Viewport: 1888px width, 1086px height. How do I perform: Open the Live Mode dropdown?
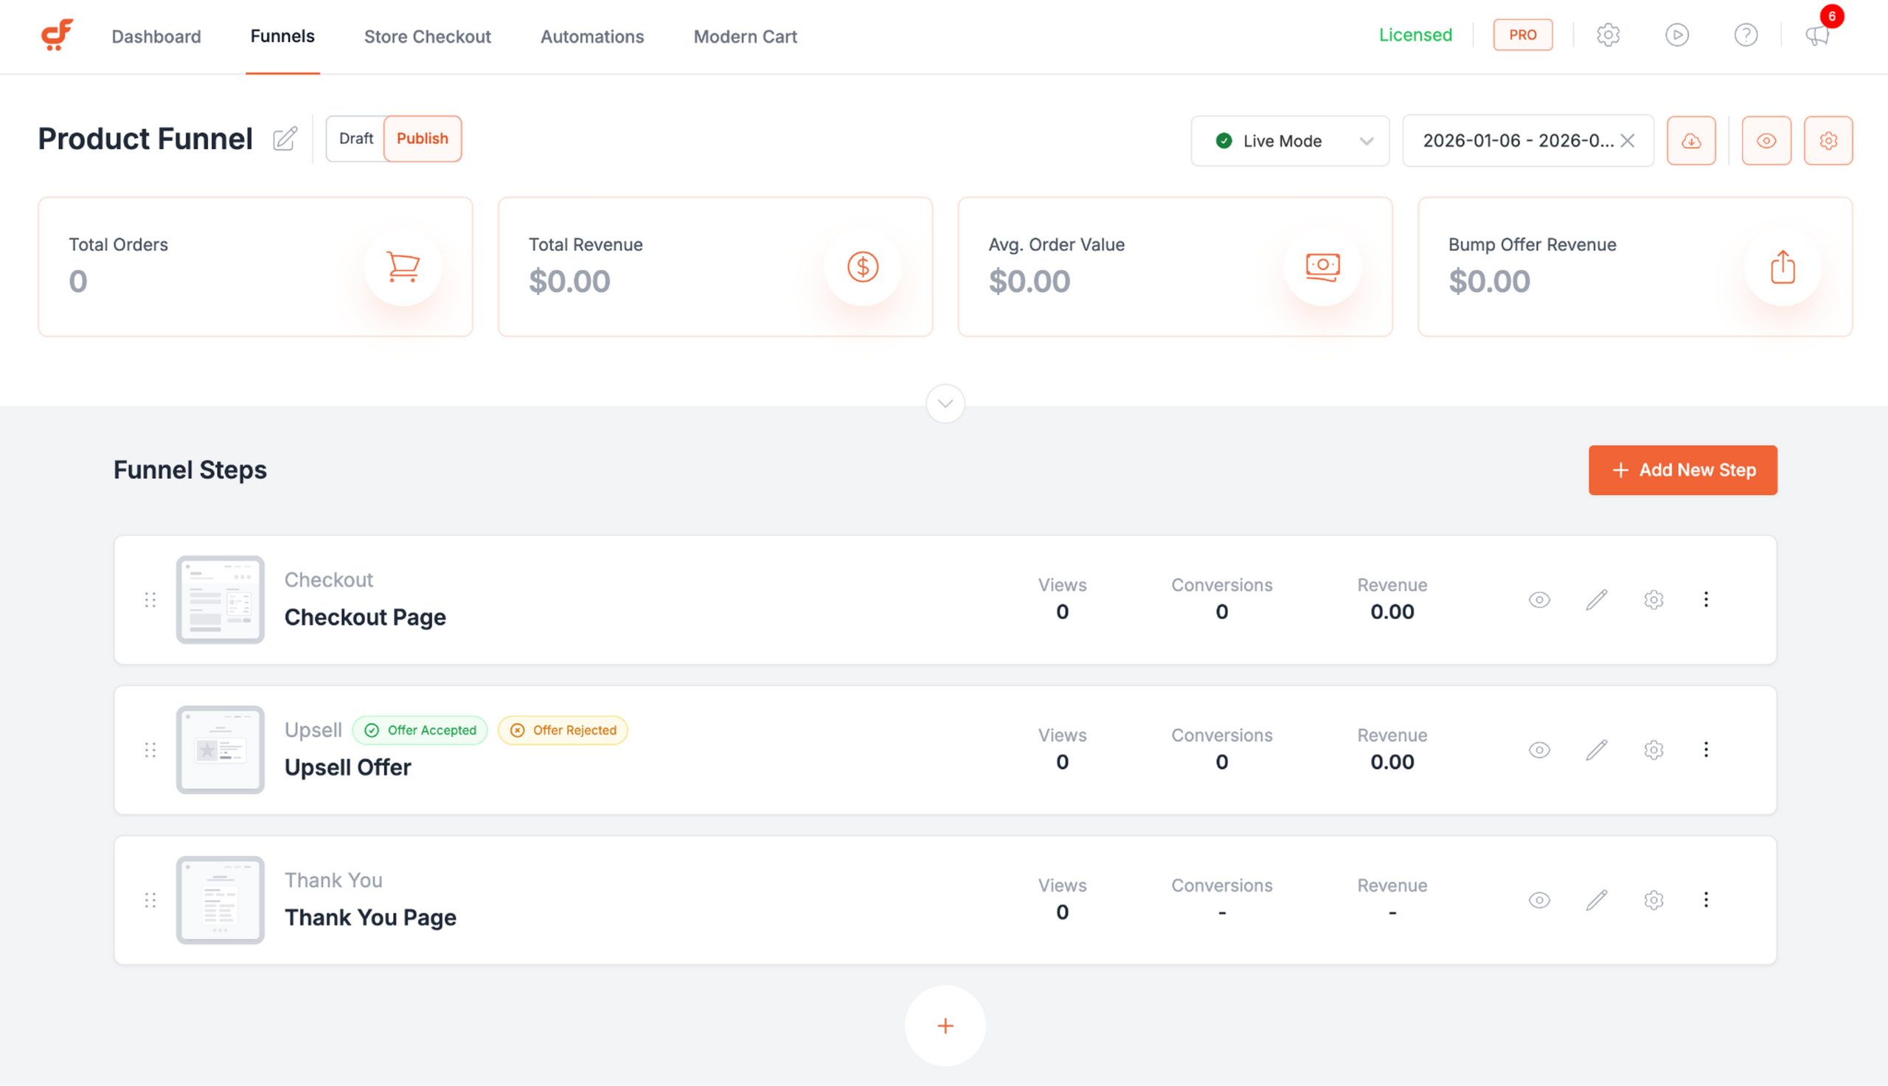coord(1289,140)
